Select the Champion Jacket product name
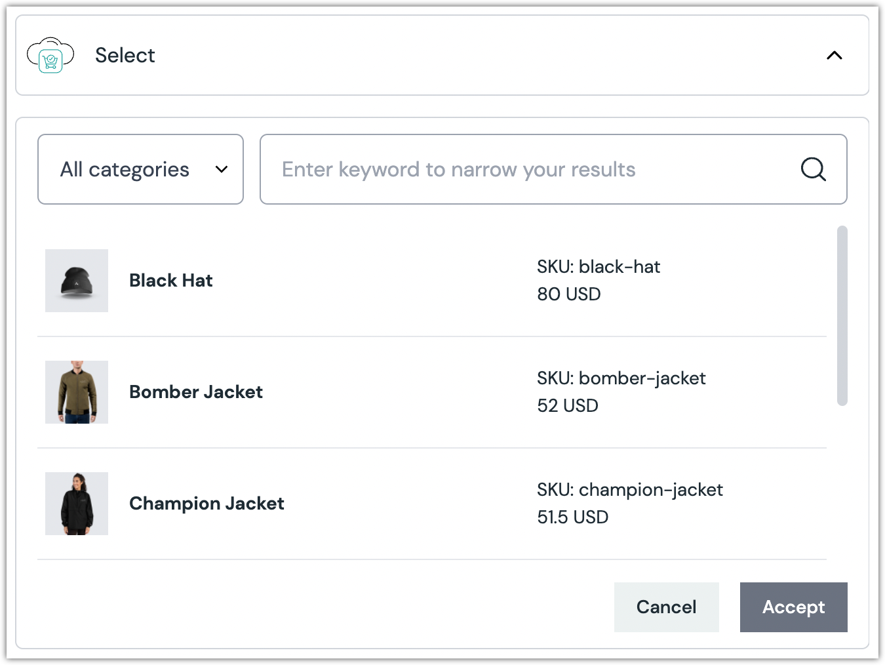This screenshot has width=885, height=665. [206, 504]
